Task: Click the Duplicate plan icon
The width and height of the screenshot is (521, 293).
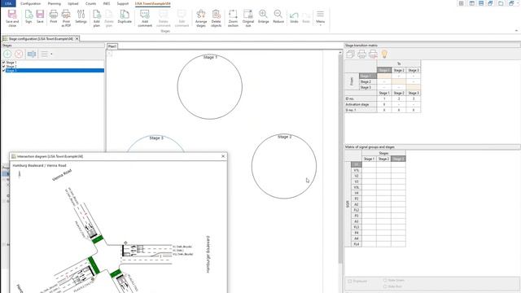Action: click(125, 16)
